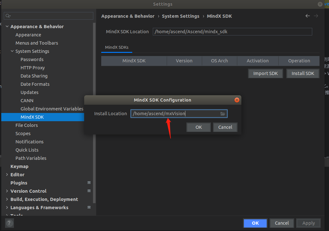Image resolution: width=329 pixels, height=231 pixels.
Task: Click the Operation column header
Action: pyautogui.click(x=299, y=61)
